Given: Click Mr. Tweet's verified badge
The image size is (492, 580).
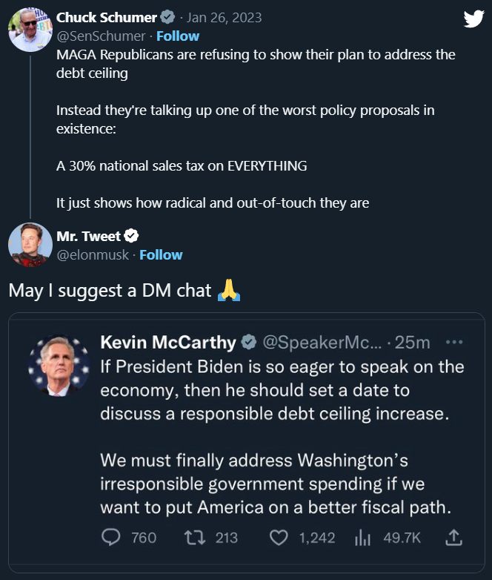Looking at the screenshot, I should click(132, 237).
